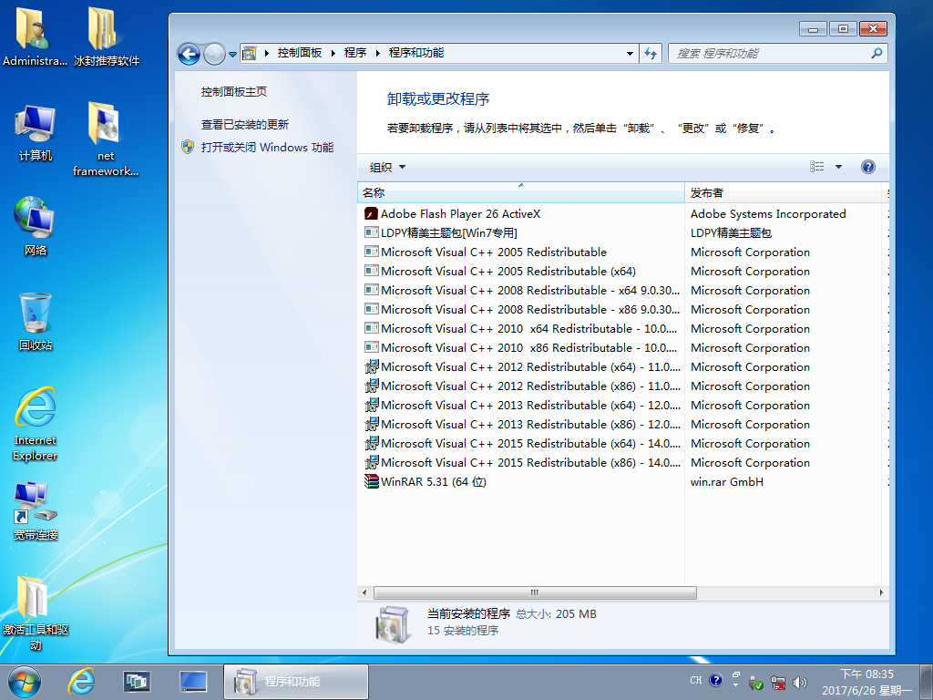Click the blue help question mark icon
933x700 pixels.
click(x=868, y=167)
